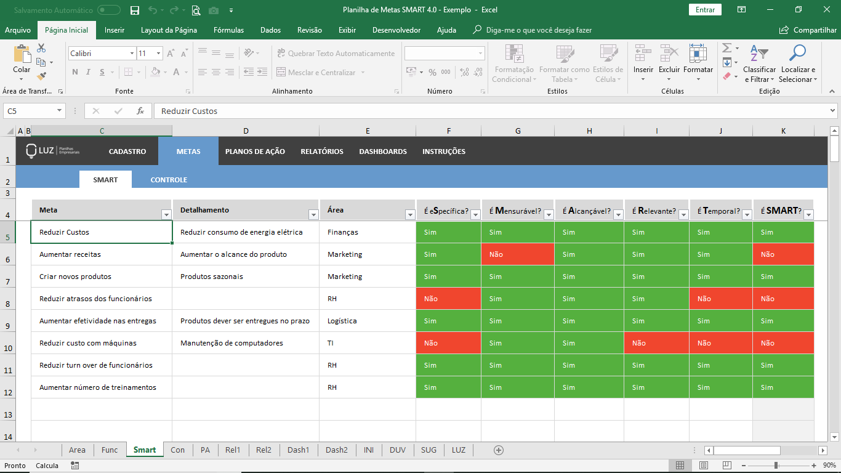This screenshot has height=473, width=841.
Task: Expand the font name Calibri dropdown
Action: (x=132, y=54)
